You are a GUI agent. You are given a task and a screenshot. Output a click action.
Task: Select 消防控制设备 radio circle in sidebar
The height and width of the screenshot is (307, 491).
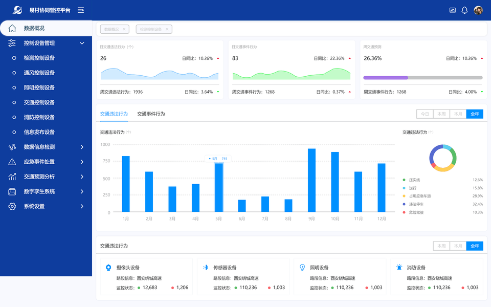pos(14,117)
